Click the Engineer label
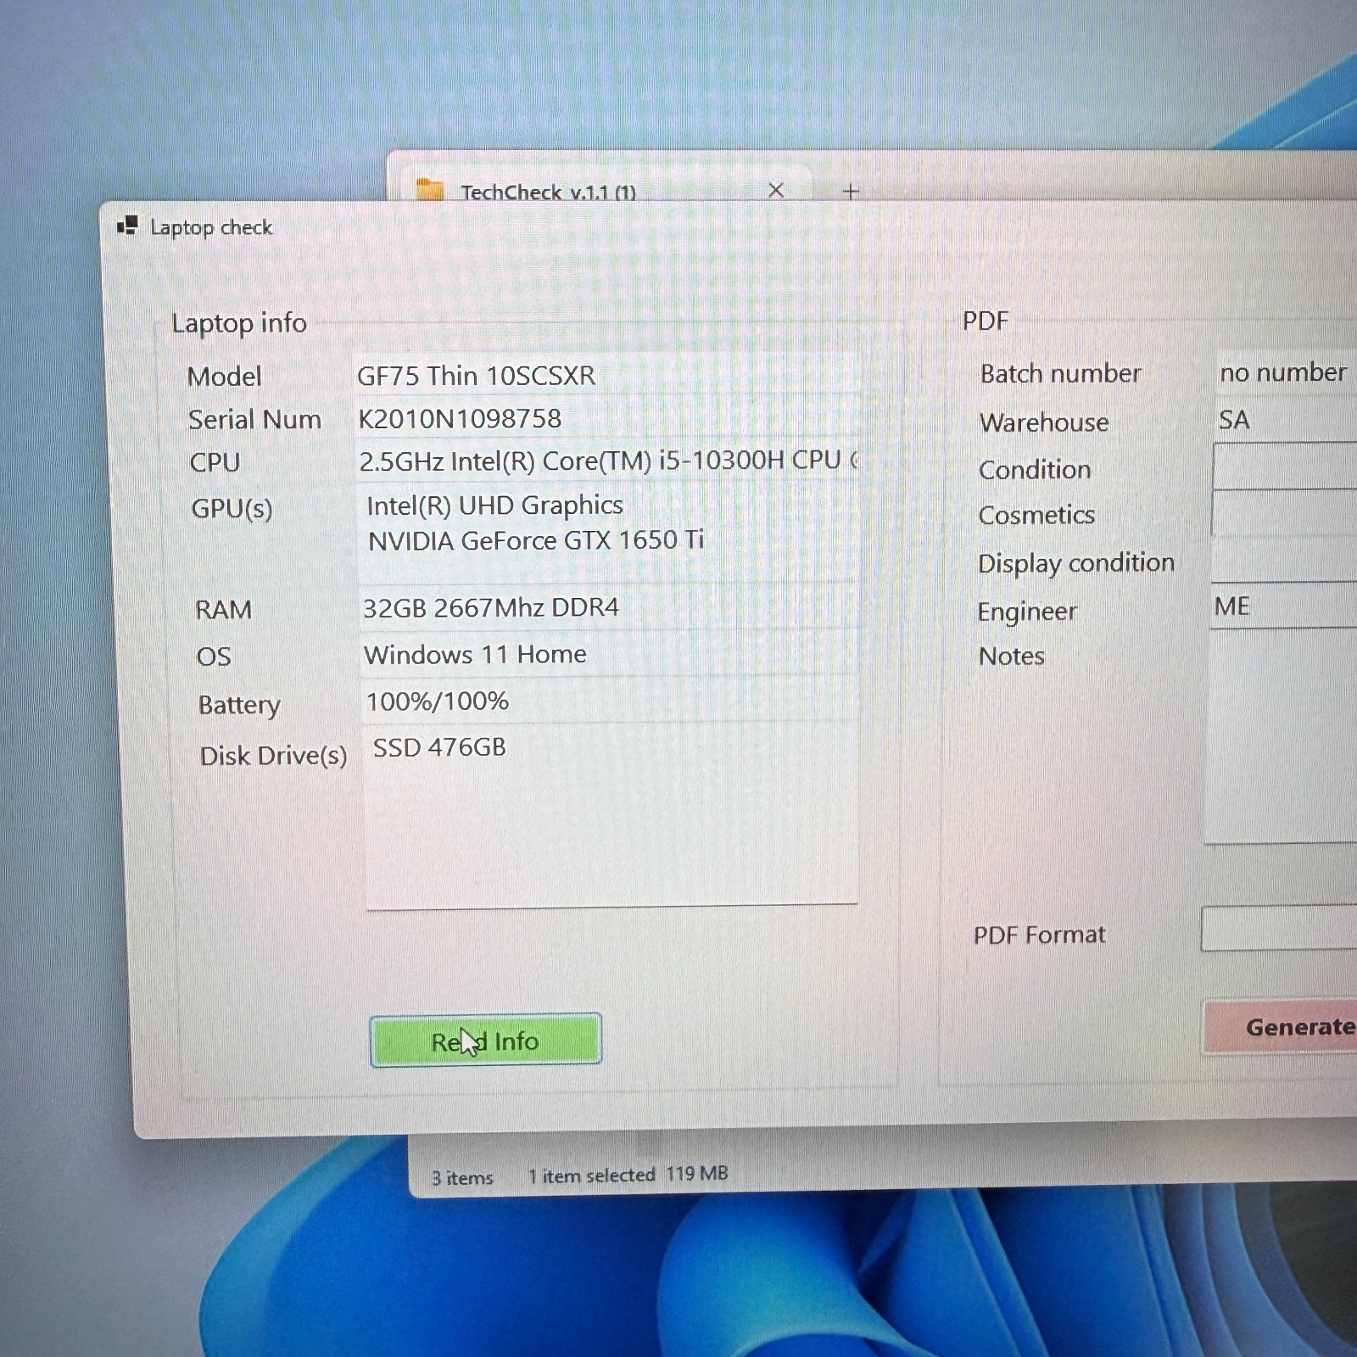The width and height of the screenshot is (1357, 1357). tap(1027, 611)
